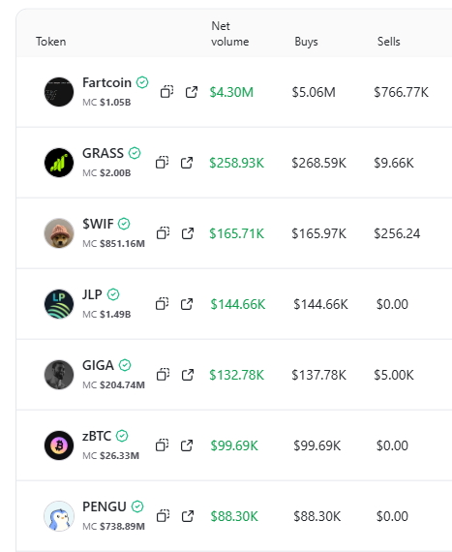Open the zBTC token name
The width and height of the screenshot is (452, 552).
97,436
